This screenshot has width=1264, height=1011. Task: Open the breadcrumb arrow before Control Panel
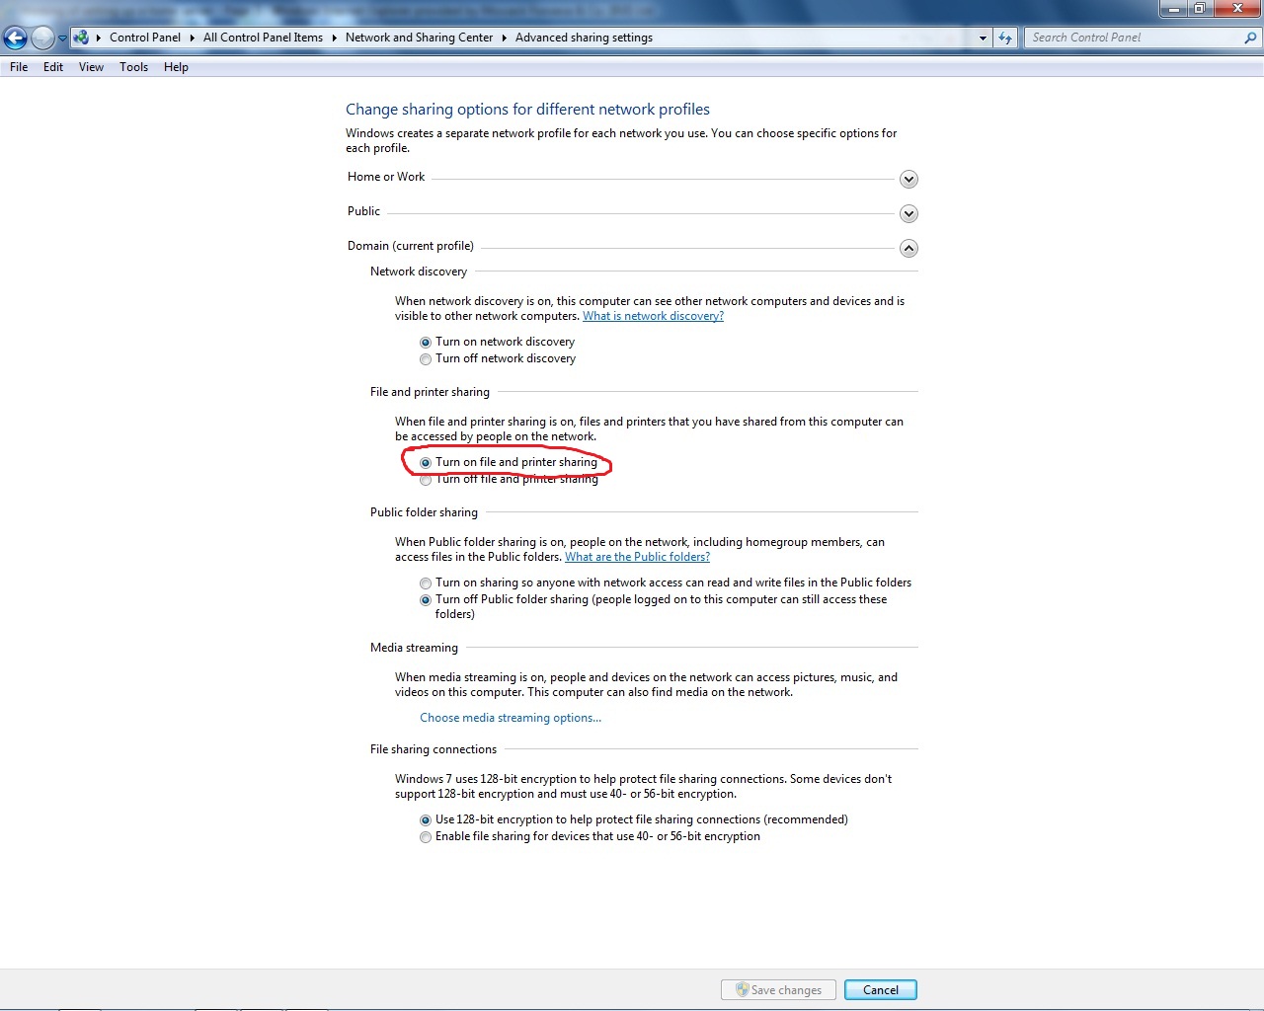point(98,38)
